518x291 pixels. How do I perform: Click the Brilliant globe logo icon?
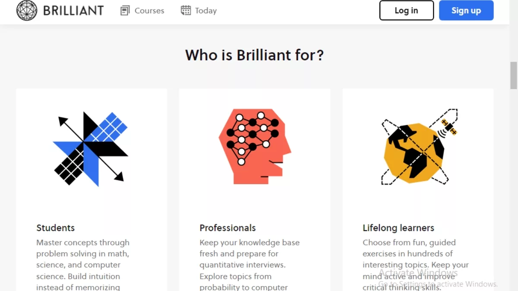pyautogui.click(x=27, y=10)
